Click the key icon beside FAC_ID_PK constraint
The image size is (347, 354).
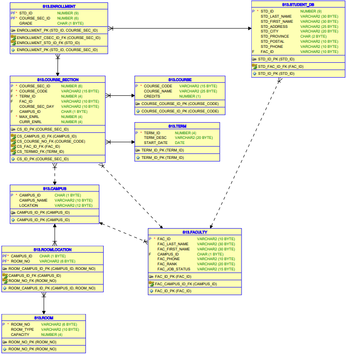coord(151,276)
